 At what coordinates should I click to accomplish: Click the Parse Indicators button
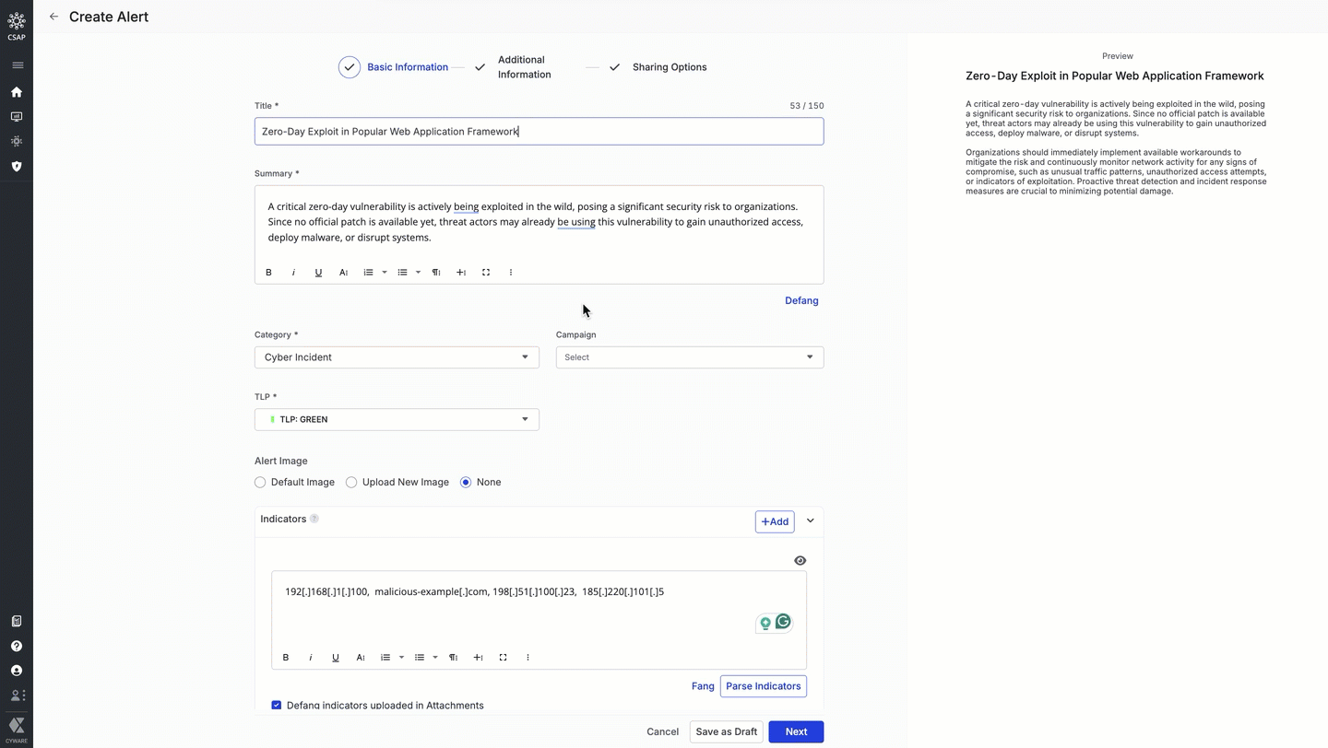pos(763,686)
